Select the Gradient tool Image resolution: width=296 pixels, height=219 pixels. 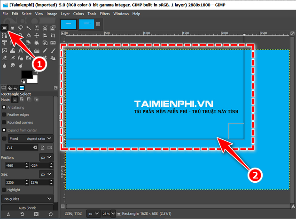(37, 50)
